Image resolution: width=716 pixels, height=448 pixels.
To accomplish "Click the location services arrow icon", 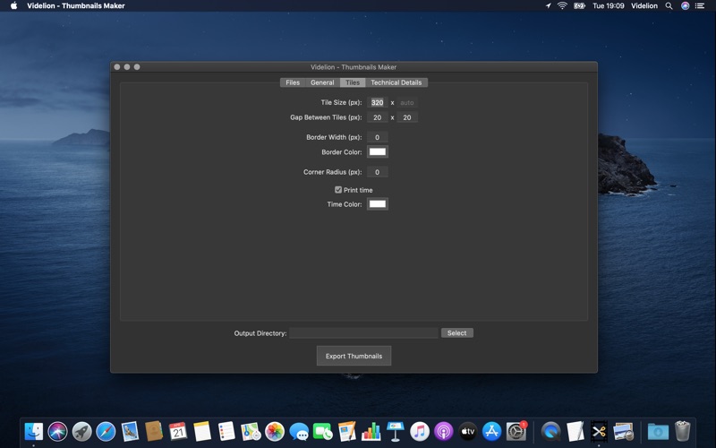I will [548, 6].
